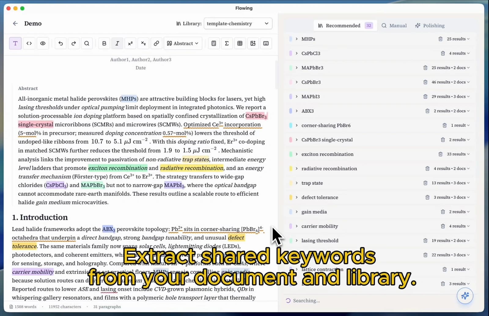Open the 25 results dropdown for MHPs
Viewport: 489px width, 316px height.
pyautogui.click(x=458, y=39)
